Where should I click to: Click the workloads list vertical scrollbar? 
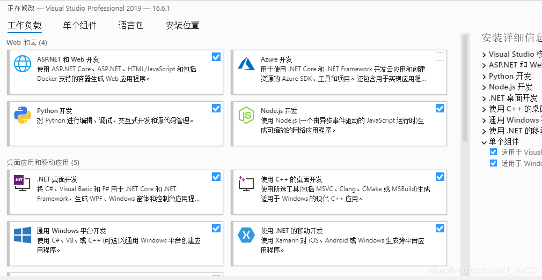click(x=465, y=88)
